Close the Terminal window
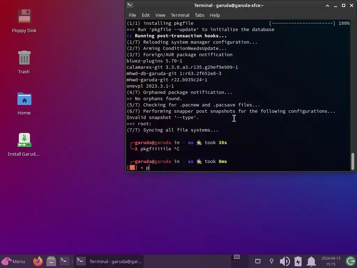This screenshot has height=268, width=357. point(351,6)
